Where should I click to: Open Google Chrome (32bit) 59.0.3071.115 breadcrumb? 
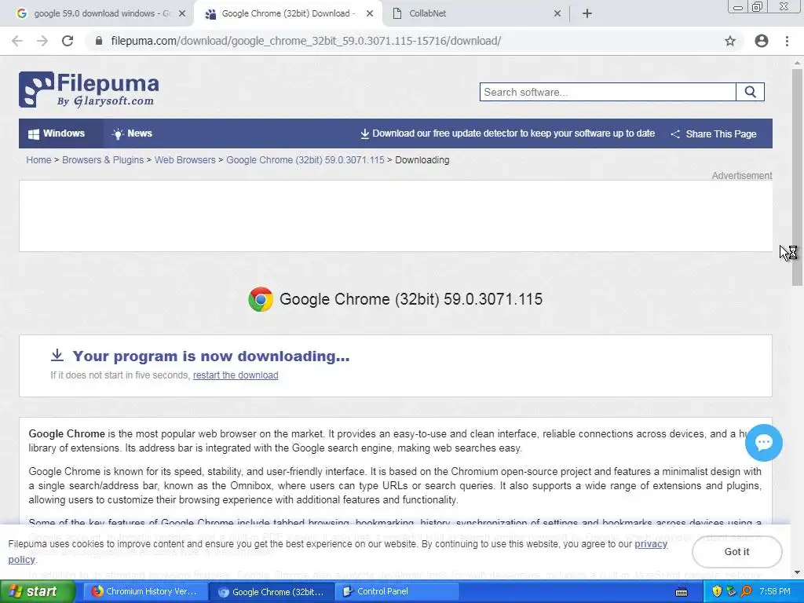pos(305,160)
